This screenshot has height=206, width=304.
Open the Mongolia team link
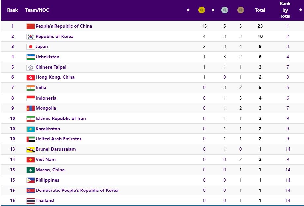click(x=46, y=108)
